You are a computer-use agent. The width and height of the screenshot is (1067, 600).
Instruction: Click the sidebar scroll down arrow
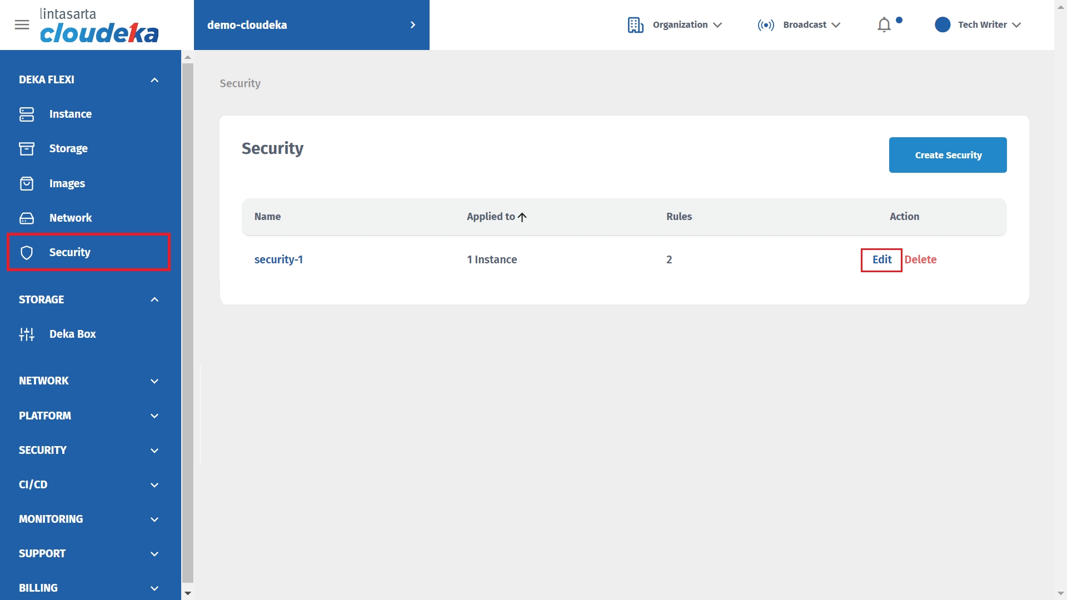188,593
